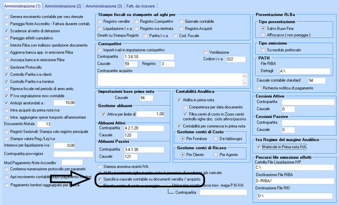The height and width of the screenshot is (205, 339).
Task: Edit the Registro field value 3
Action: point(168,64)
